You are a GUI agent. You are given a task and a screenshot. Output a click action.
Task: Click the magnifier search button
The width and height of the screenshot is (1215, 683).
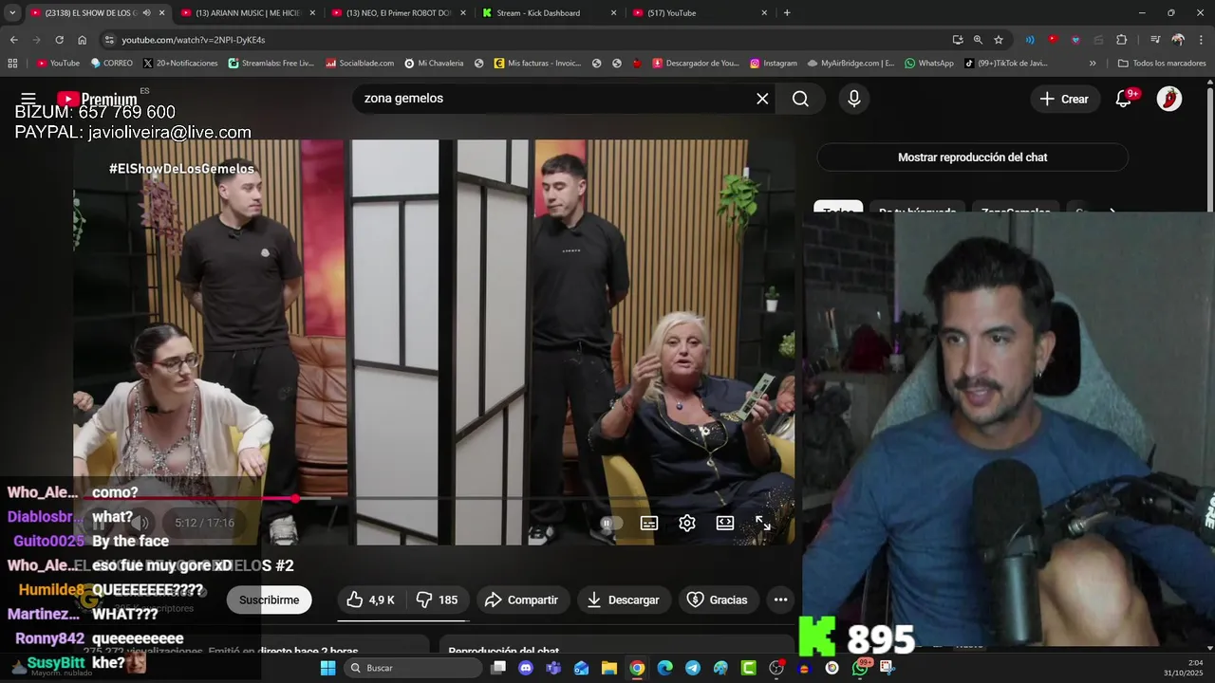pos(800,99)
